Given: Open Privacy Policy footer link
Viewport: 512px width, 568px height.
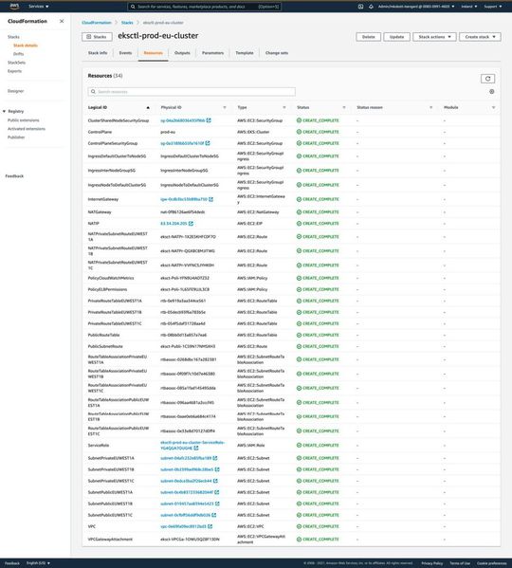Looking at the screenshot, I should 432,563.
